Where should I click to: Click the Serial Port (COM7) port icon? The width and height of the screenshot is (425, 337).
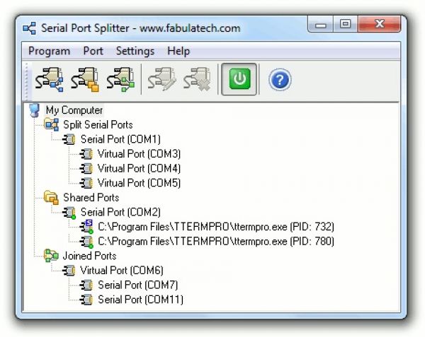pos(86,285)
